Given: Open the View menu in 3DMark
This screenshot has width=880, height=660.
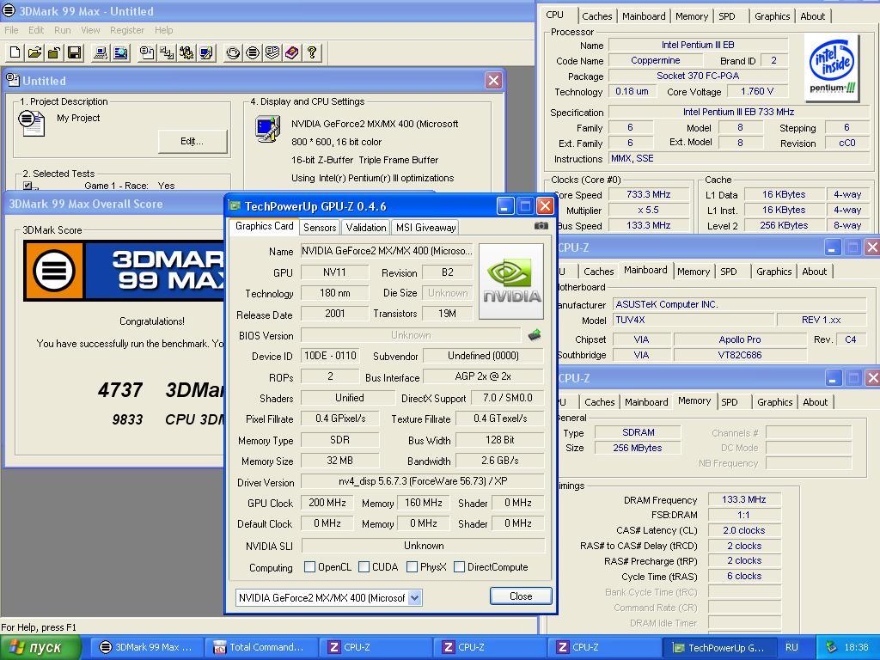Looking at the screenshot, I should coord(89,30).
